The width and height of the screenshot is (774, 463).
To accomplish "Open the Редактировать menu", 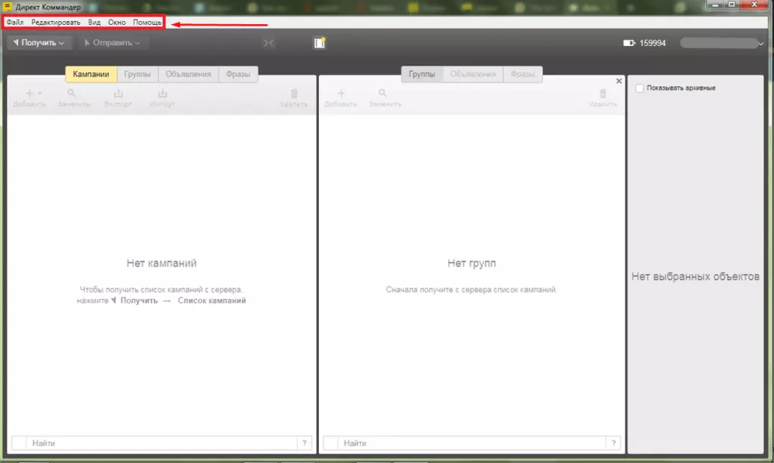I will coord(56,22).
